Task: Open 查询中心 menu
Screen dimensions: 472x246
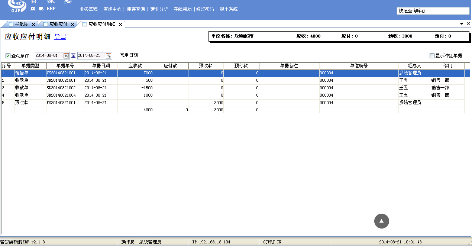Action: click(x=112, y=9)
